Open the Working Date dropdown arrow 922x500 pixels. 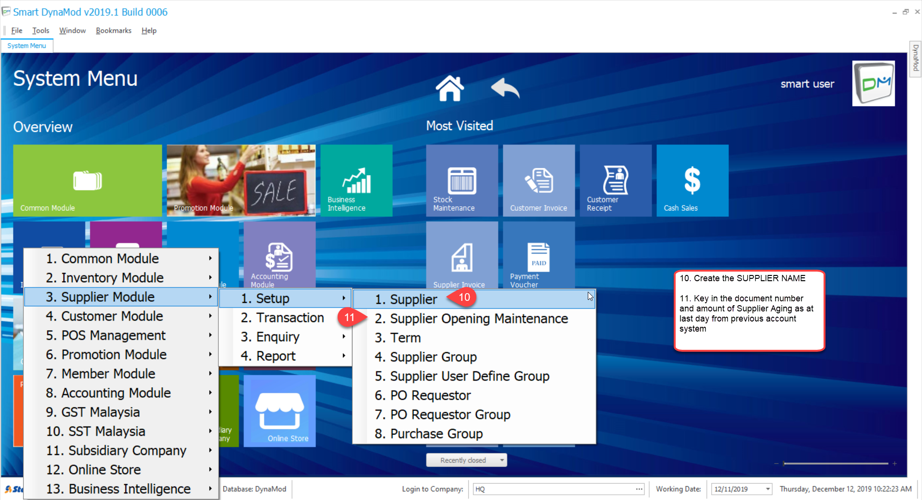(x=768, y=489)
